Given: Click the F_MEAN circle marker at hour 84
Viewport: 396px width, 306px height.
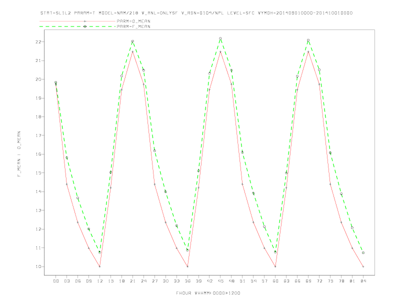Looking at the screenshot, I should [x=363, y=252].
